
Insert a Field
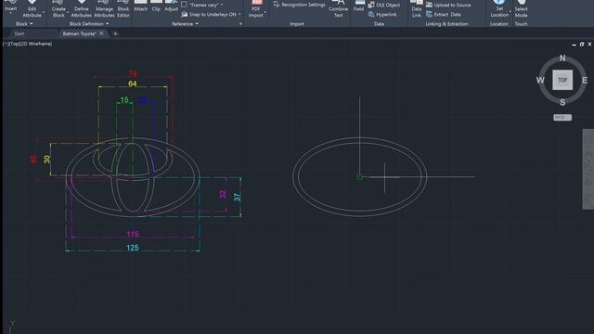tap(358, 6)
